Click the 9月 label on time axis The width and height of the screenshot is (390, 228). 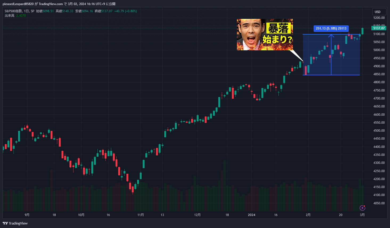point(27,215)
